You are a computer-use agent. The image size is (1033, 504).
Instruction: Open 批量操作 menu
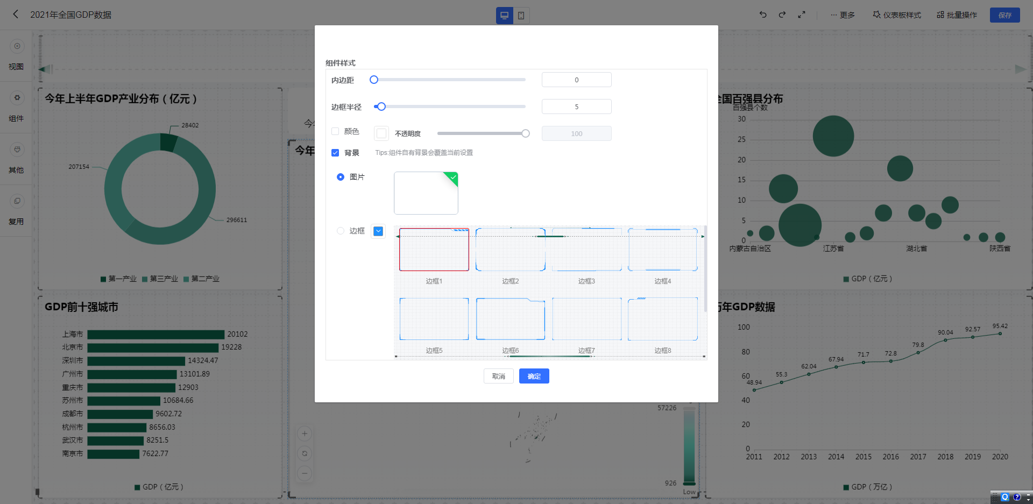[957, 15]
